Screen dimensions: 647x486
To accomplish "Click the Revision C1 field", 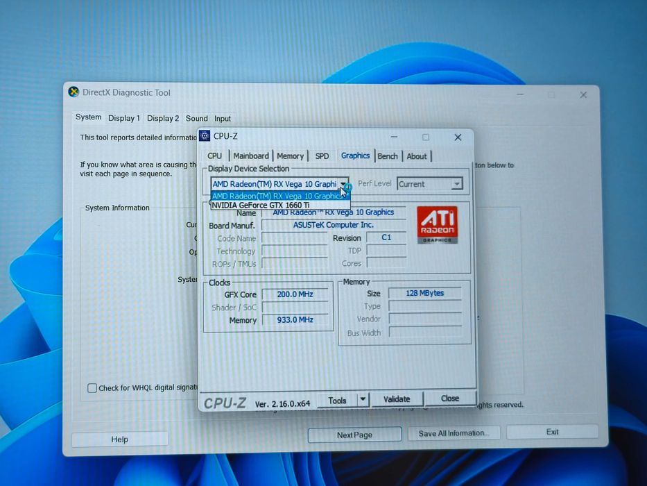I will point(386,237).
